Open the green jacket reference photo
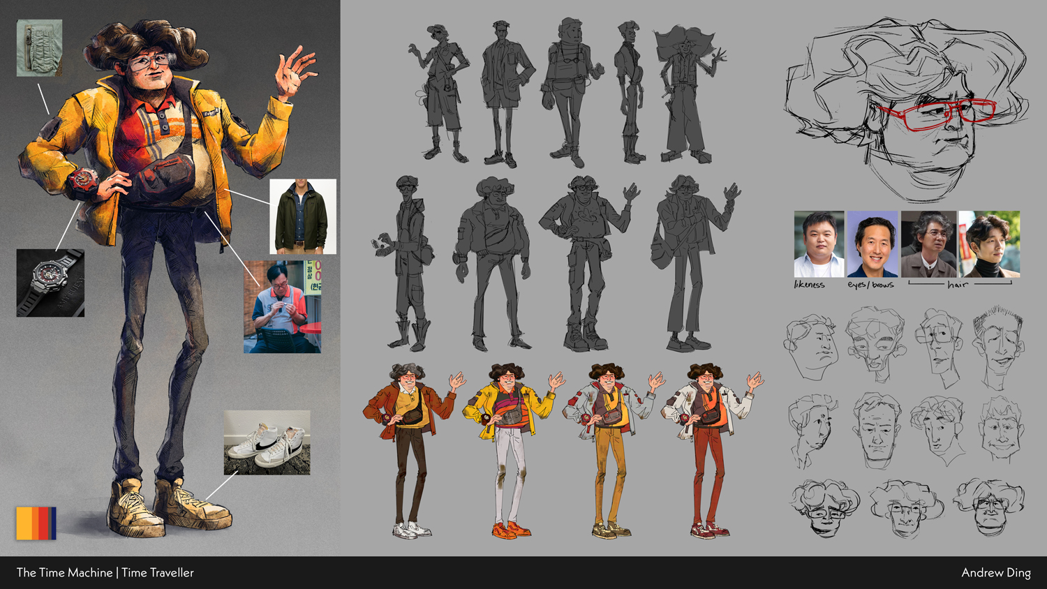The height and width of the screenshot is (589, 1047). point(303,216)
